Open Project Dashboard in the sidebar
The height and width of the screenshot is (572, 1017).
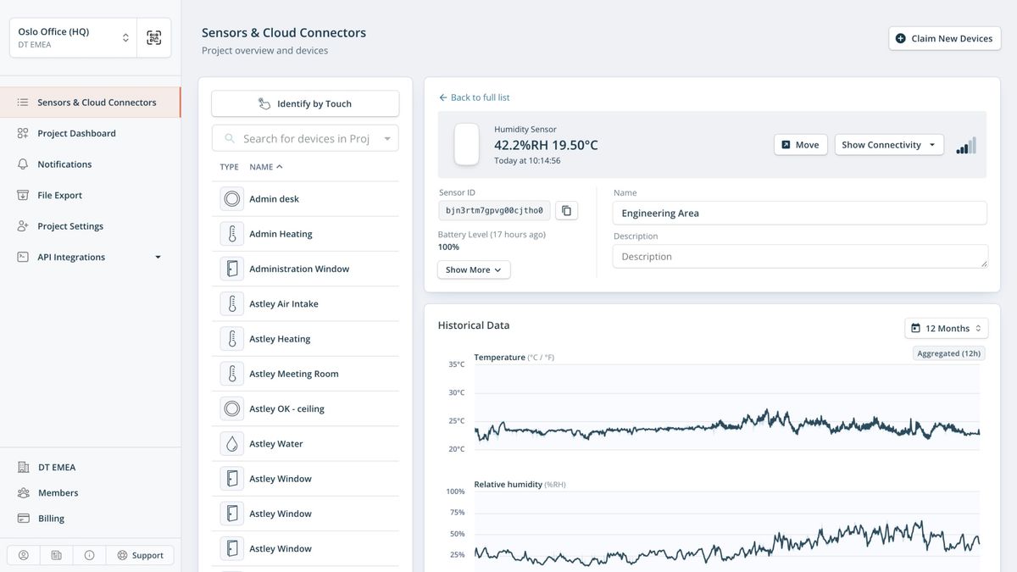tap(76, 133)
